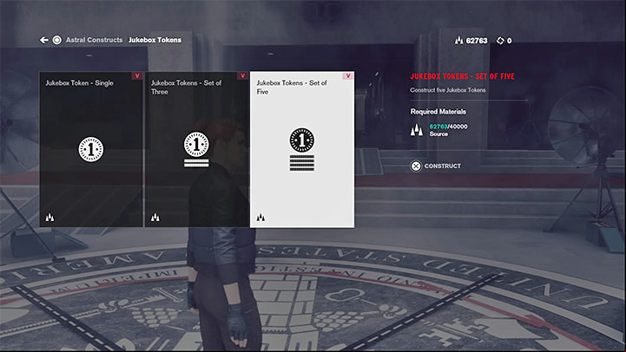Viewport: 626px width, 352px height.
Task: Click the Source icon under Required Materials
Action: 417,130
